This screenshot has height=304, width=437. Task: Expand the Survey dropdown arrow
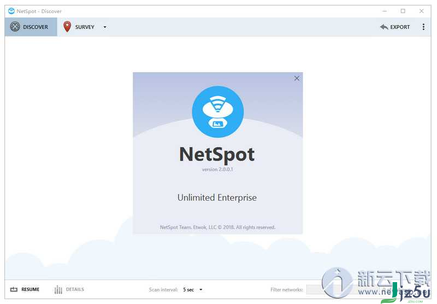pyautogui.click(x=105, y=27)
